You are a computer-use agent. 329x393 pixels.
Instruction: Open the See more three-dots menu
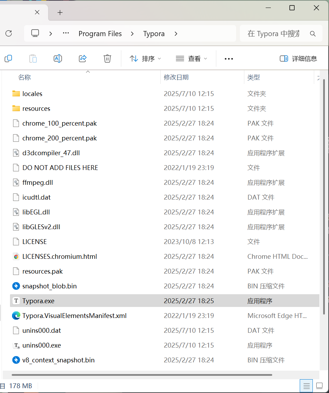click(229, 59)
